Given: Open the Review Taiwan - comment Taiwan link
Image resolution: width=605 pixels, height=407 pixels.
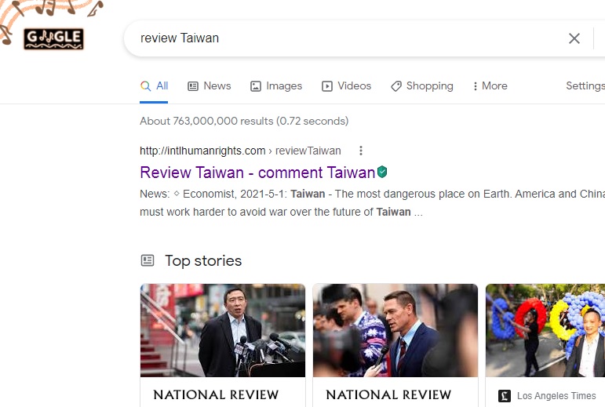Looking at the screenshot, I should point(257,173).
